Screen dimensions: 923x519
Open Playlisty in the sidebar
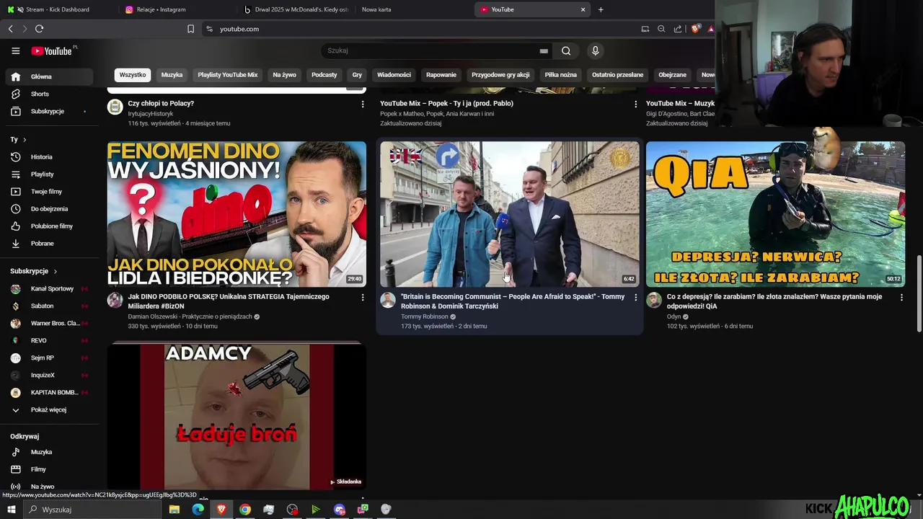(x=49, y=174)
